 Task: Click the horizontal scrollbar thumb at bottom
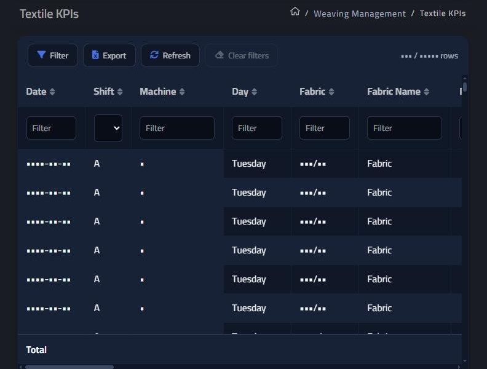[x=69, y=367]
